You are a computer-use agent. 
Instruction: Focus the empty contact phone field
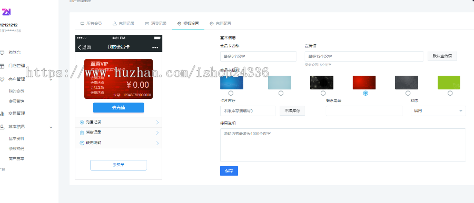point(364,111)
